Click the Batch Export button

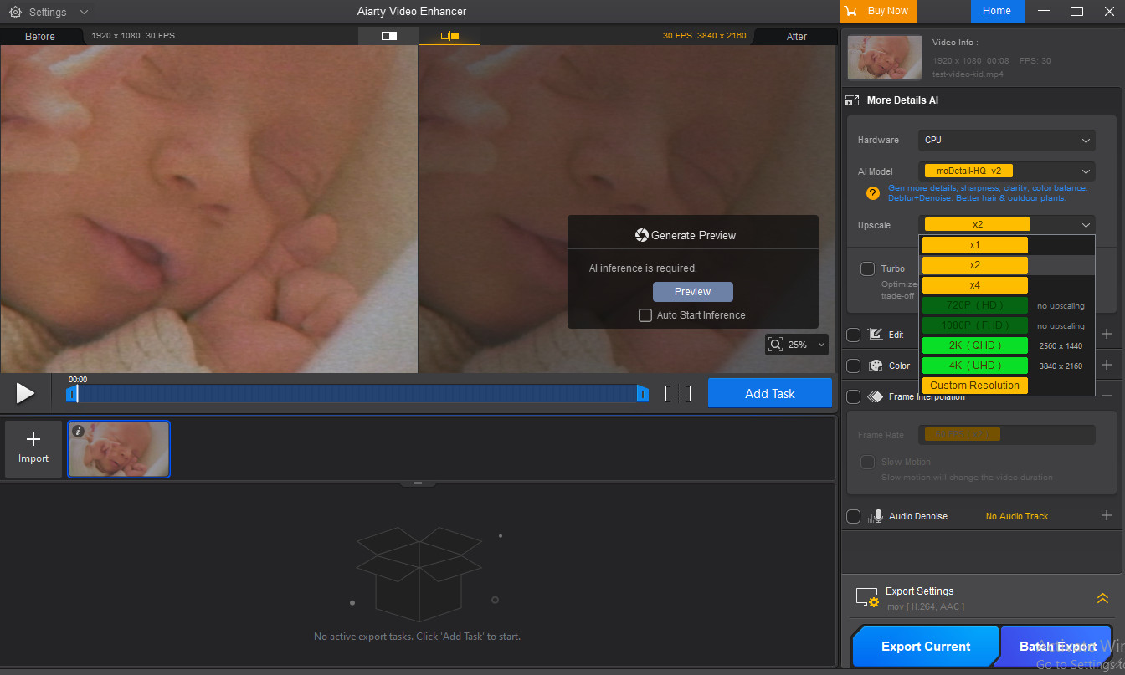point(1057,647)
